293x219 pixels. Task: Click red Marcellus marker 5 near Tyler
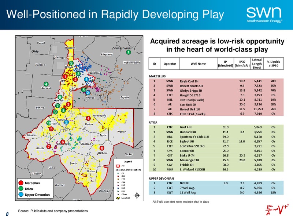click(x=51, y=129)
